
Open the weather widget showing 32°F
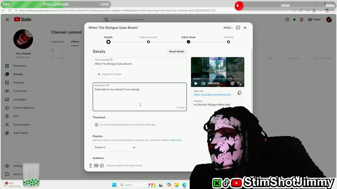12,185
